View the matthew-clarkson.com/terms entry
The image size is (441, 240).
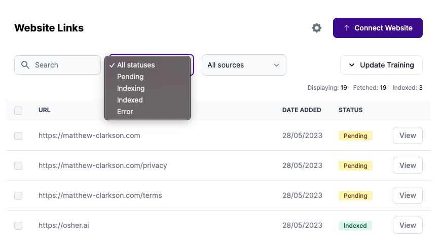tap(408, 195)
